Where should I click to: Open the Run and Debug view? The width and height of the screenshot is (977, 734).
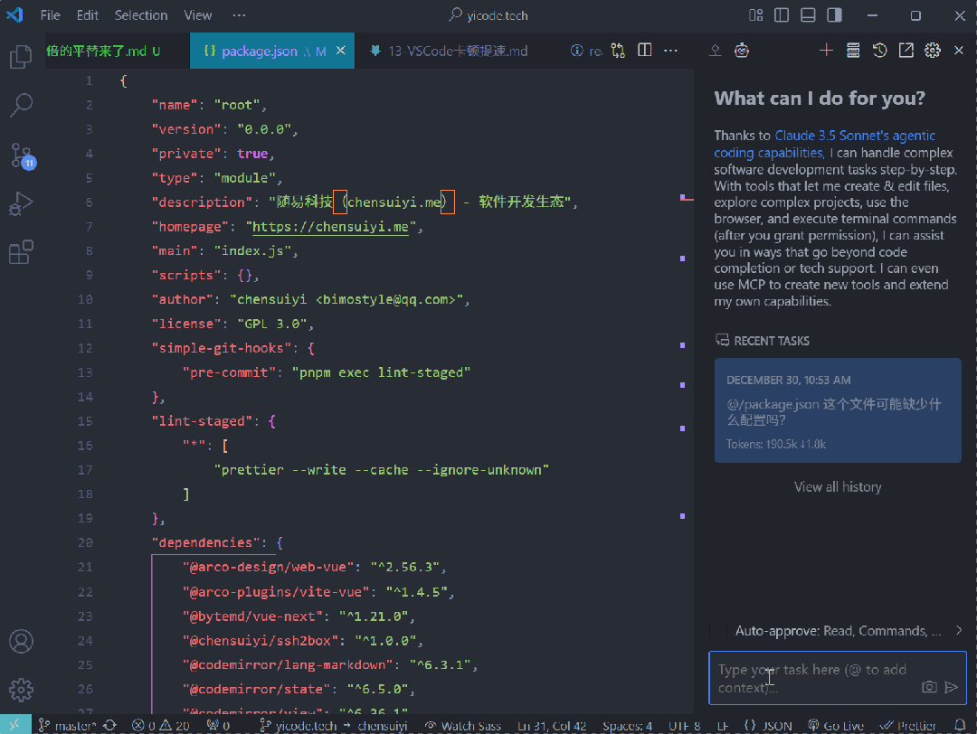pyautogui.click(x=21, y=203)
